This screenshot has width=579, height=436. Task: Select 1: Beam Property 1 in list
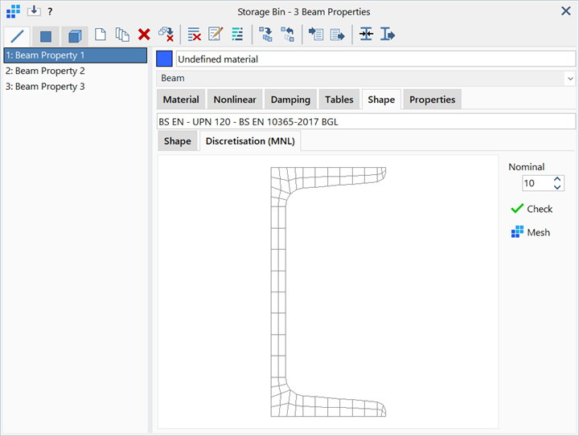click(x=76, y=55)
